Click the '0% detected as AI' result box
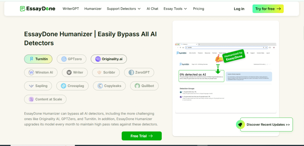The height and width of the screenshot is (146, 304). pos(202,76)
